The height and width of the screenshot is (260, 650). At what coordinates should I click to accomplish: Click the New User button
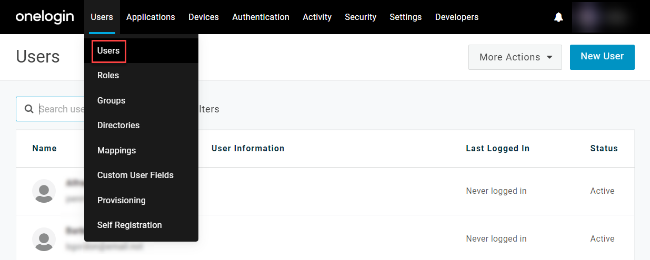tap(602, 57)
